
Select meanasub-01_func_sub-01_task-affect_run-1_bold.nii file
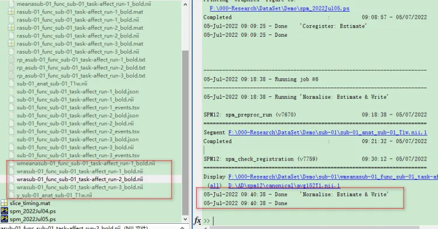pyautogui.click(x=84, y=4)
